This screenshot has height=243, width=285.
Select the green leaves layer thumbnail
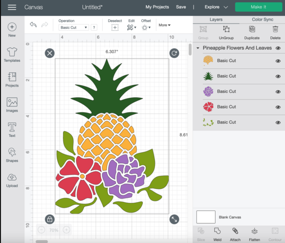click(208, 122)
